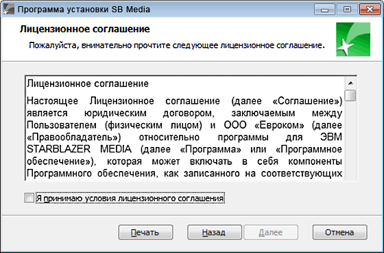
Task: Click the Печать button
Action: [x=145, y=232]
